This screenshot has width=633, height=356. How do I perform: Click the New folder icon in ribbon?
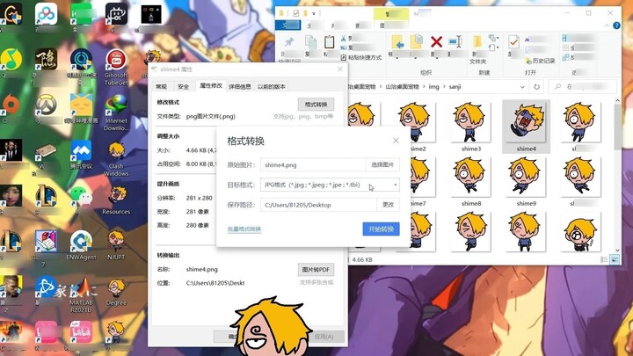(x=477, y=41)
